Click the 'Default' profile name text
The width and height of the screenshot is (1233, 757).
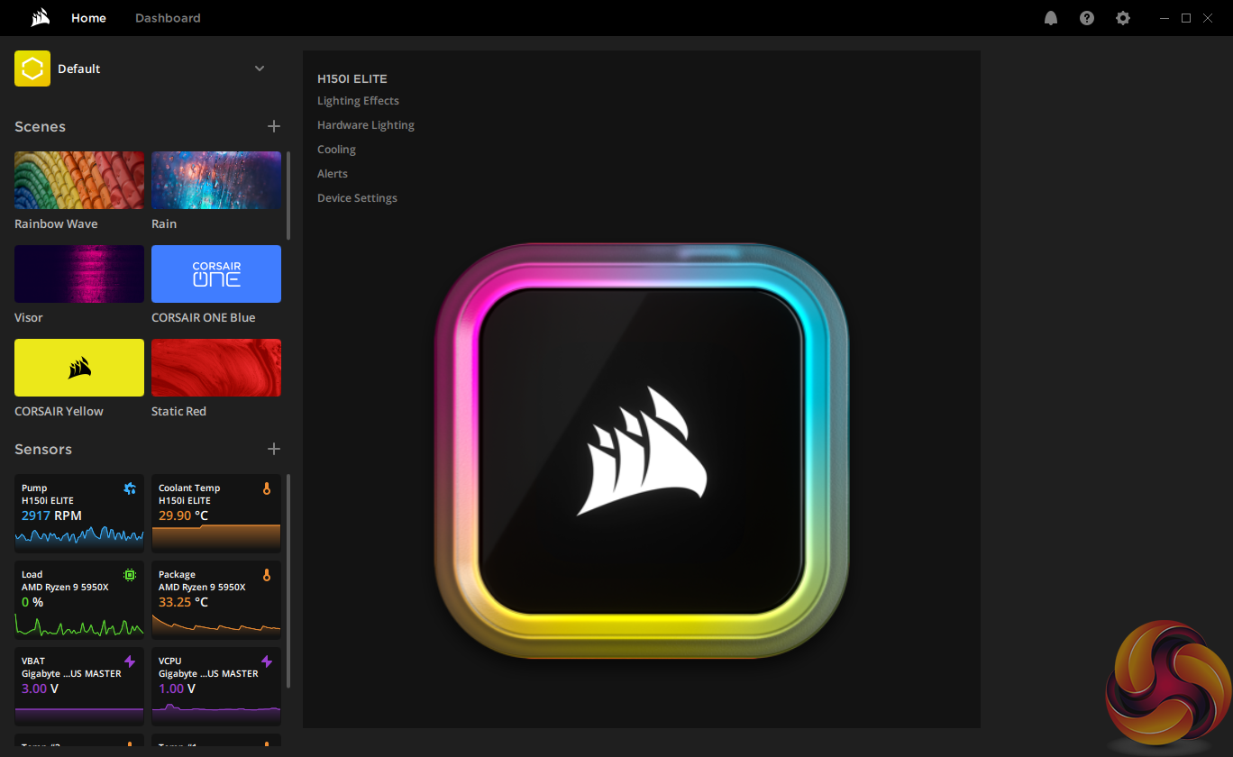point(79,69)
